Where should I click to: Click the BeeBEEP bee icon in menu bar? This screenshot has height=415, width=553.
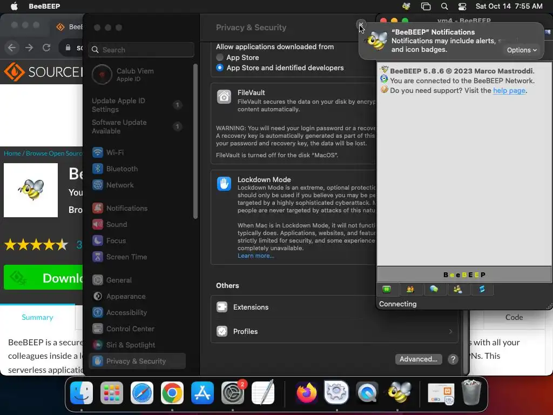[x=406, y=6]
